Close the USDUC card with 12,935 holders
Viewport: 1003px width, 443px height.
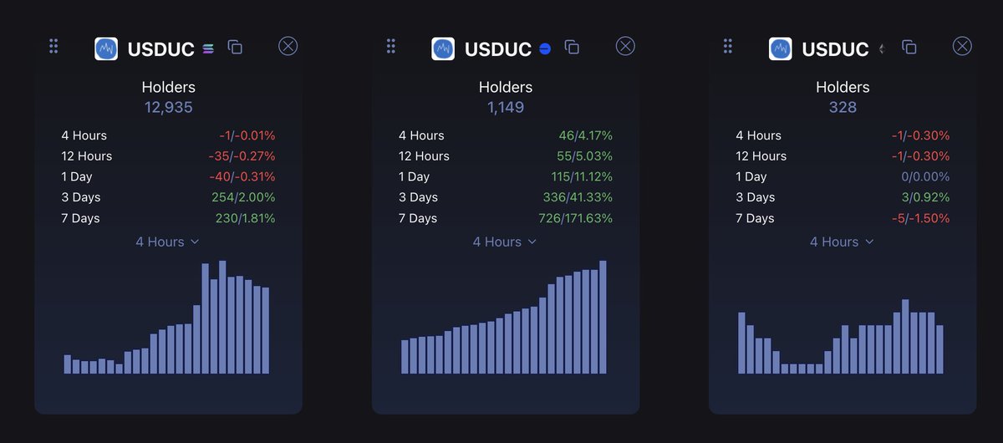(288, 46)
